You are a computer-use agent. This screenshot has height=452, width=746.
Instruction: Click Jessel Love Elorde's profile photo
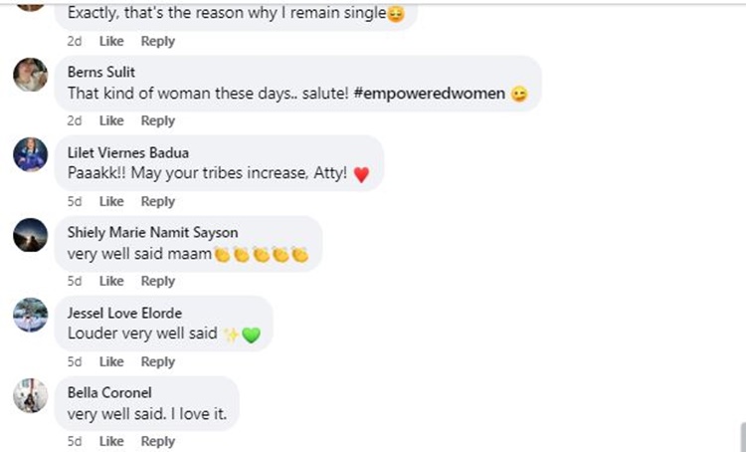[30, 315]
